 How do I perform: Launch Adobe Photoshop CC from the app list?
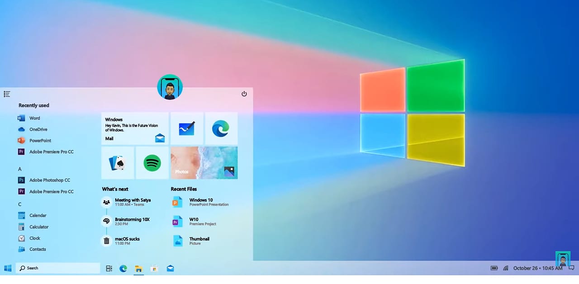click(x=44, y=180)
